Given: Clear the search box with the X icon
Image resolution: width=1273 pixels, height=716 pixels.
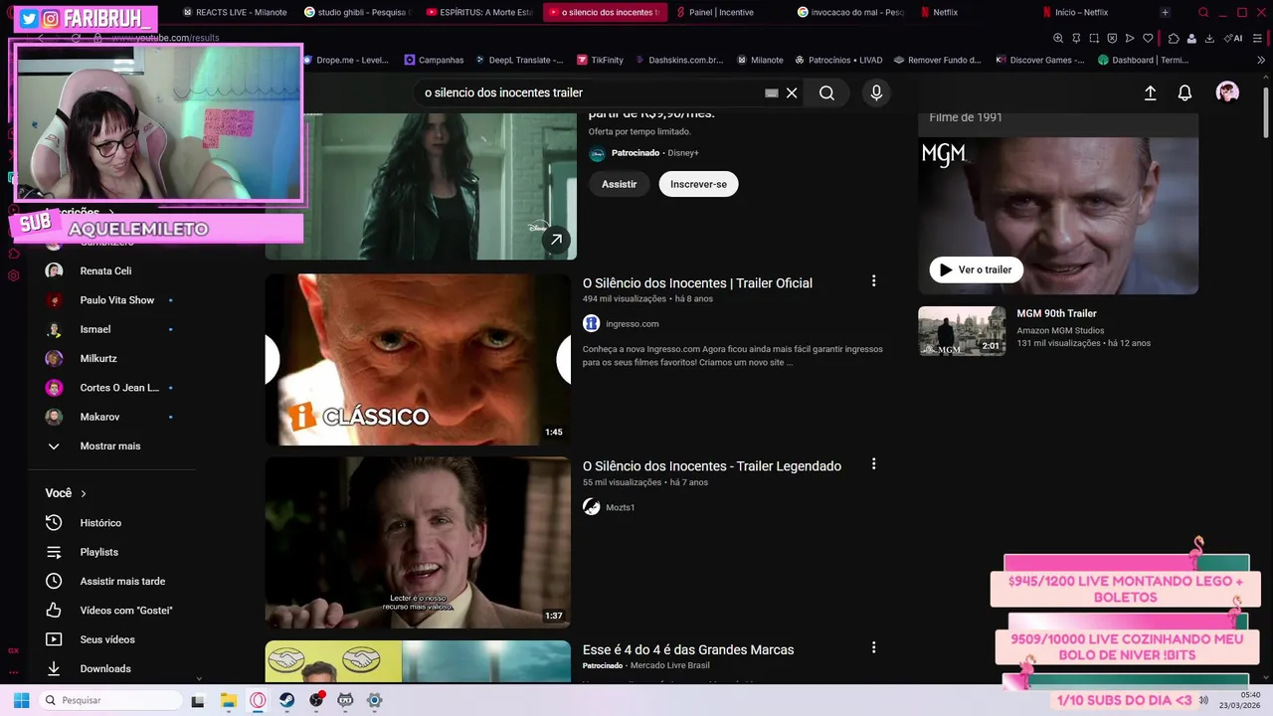Looking at the screenshot, I should (x=792, y=92).
